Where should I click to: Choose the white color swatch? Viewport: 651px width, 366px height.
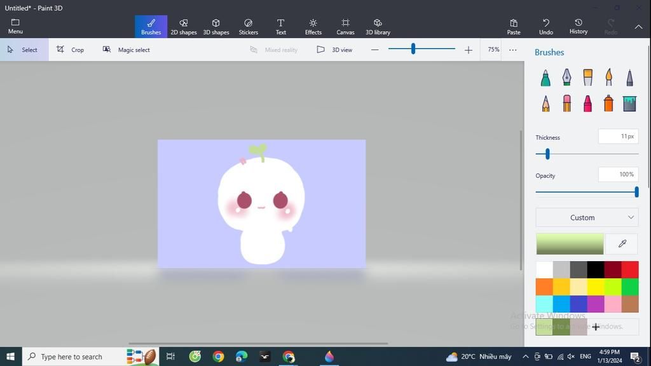[x=544, y=269]
